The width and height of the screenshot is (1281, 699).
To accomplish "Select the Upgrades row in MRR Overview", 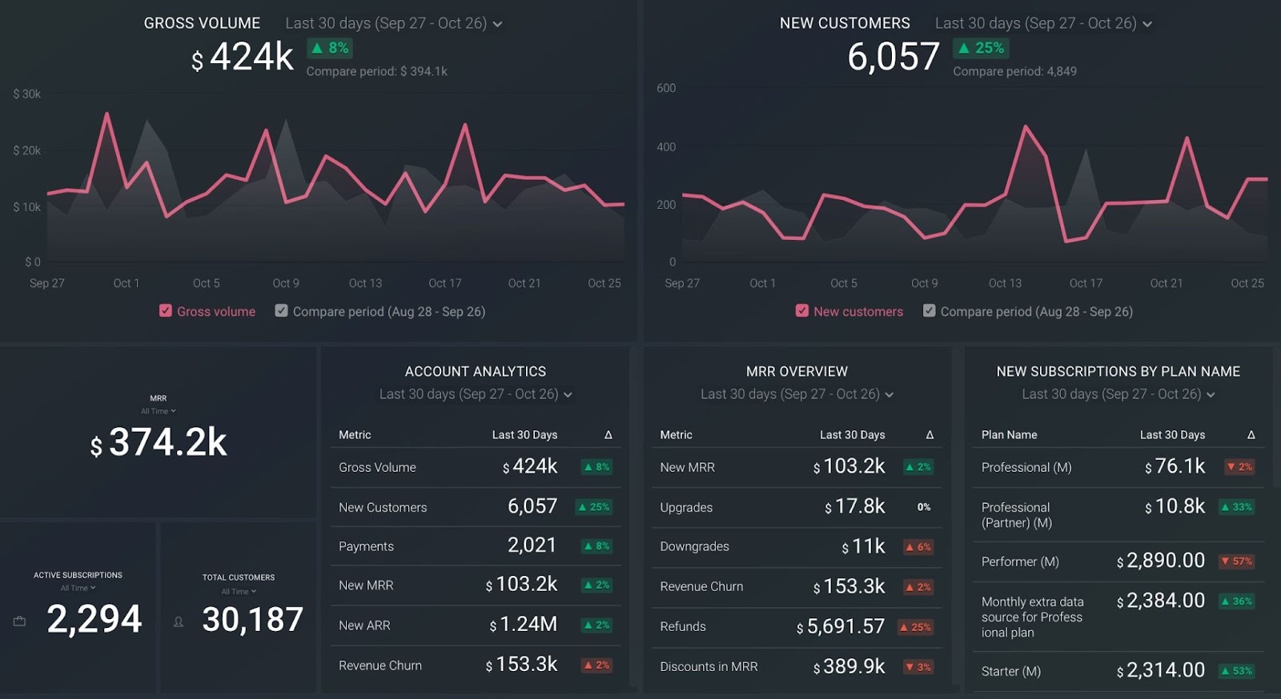I will click(x=797, y=507).
